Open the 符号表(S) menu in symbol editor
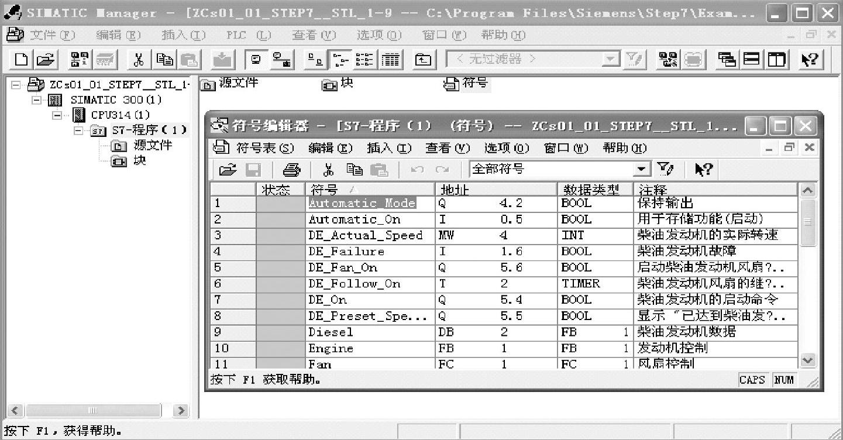Viewport: 843px width, 440px height. [264, 148]
